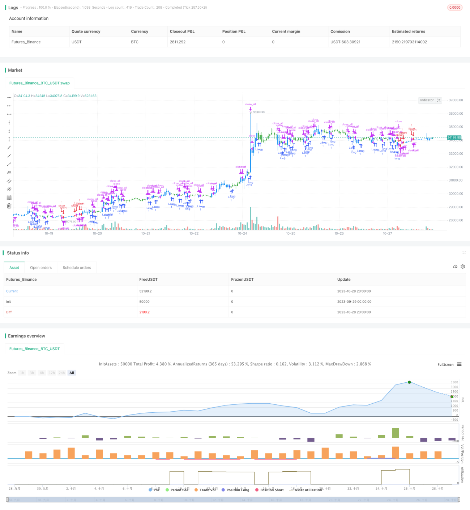Click the earnings chart range navigator bar
Viewport: 470px width, 510px height.
[234, 500]
